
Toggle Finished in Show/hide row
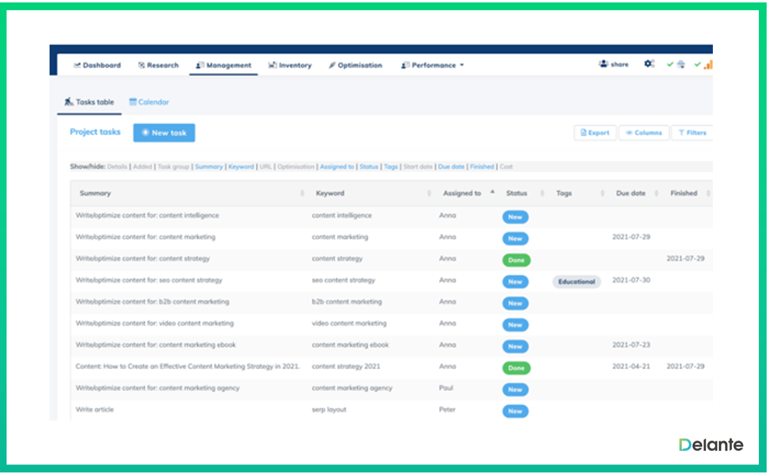(482, 167)
